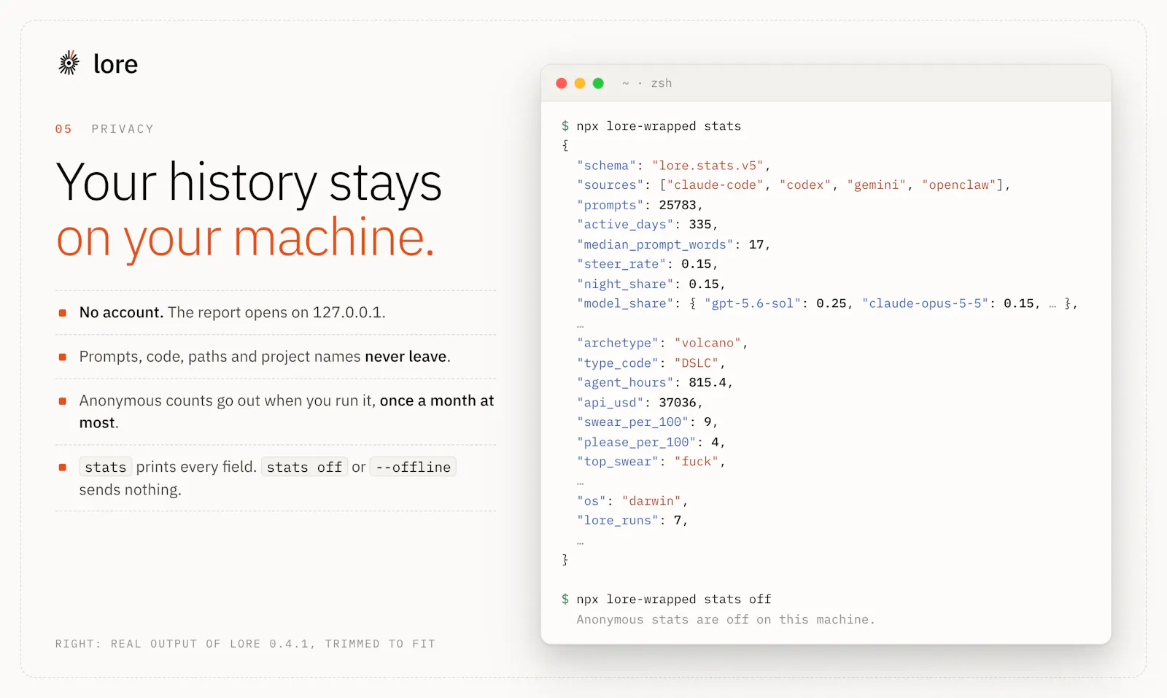Click the "gpt-5.6-sol" model key
Image resolution: width=1167 pixels, height=698 pixels.
click(x=753, y=303)
